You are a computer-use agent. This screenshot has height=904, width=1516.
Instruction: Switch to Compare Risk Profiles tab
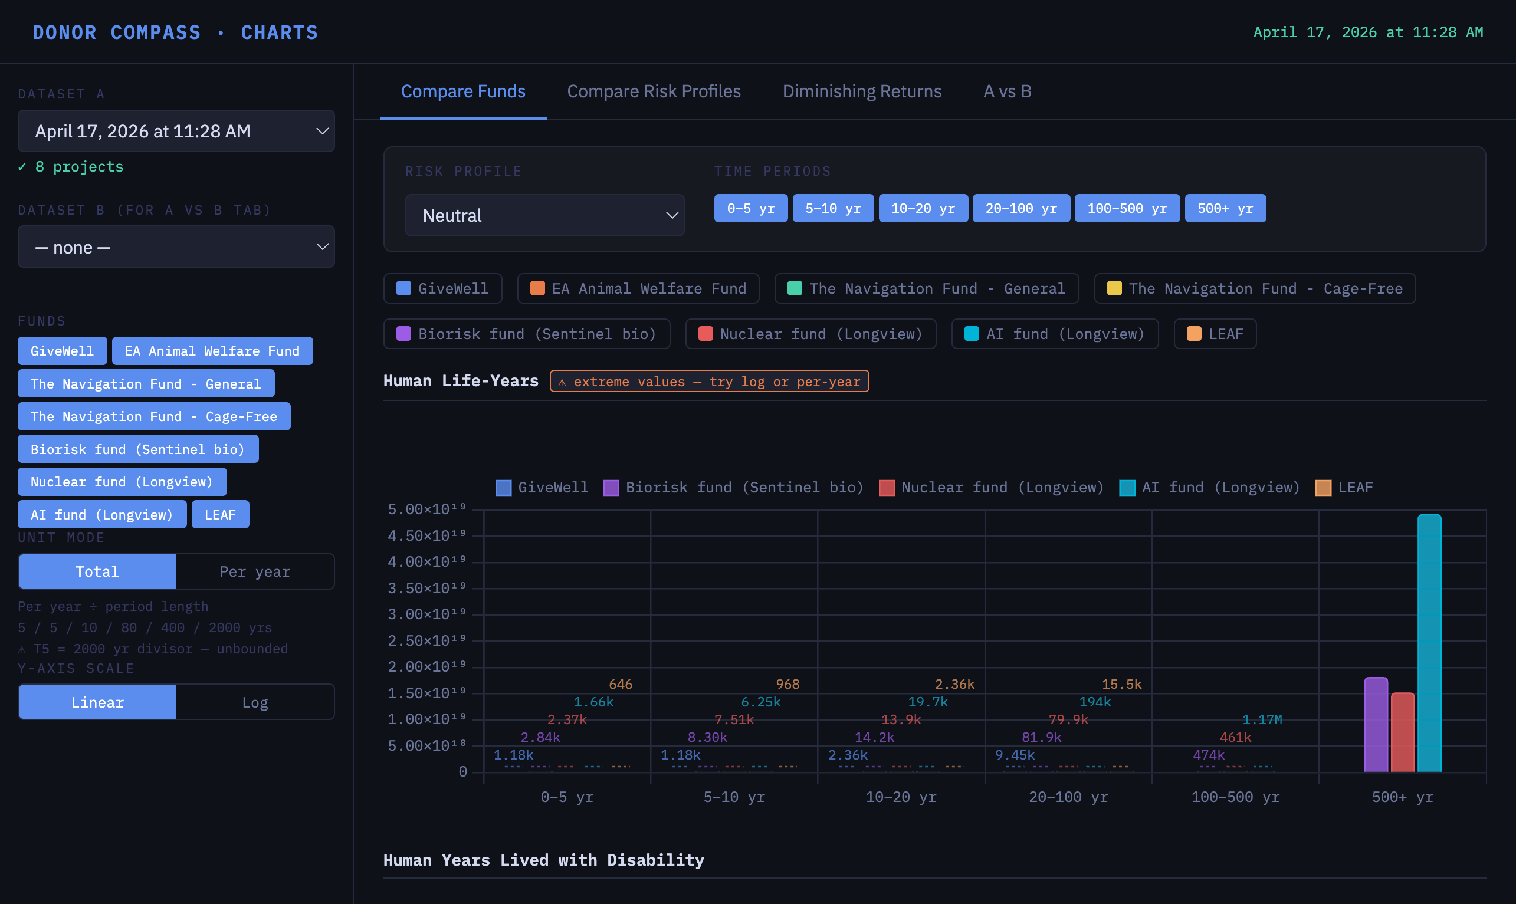tap(654, 91)
